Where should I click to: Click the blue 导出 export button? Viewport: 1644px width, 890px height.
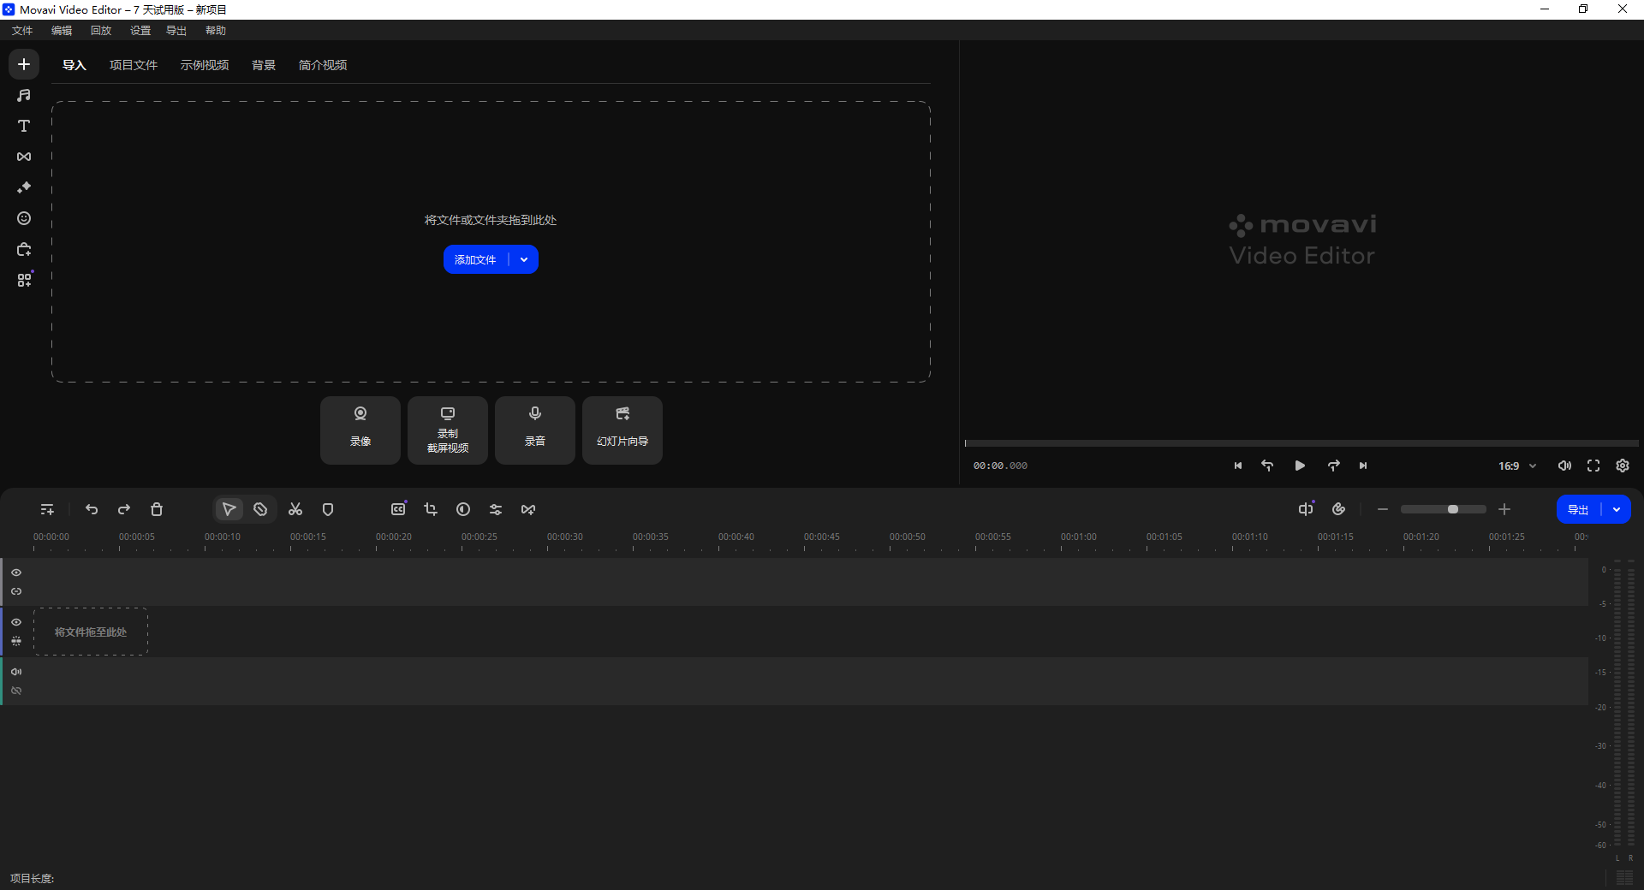pos(1578,509)
